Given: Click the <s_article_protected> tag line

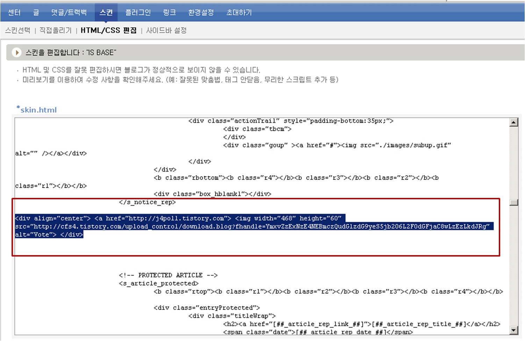Looking at the screenshot, I should click(159, 283).
